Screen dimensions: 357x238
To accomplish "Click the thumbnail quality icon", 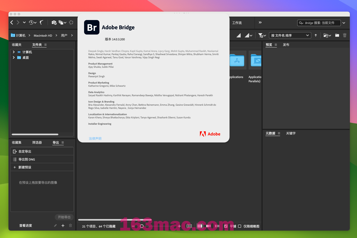I will 239,35.
